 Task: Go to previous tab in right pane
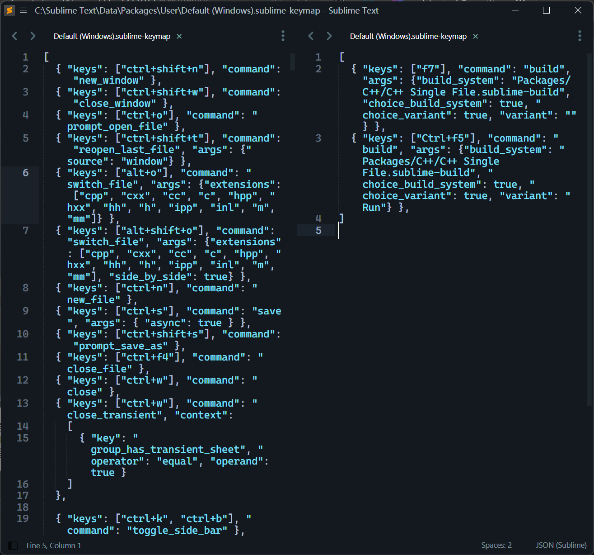311,36
